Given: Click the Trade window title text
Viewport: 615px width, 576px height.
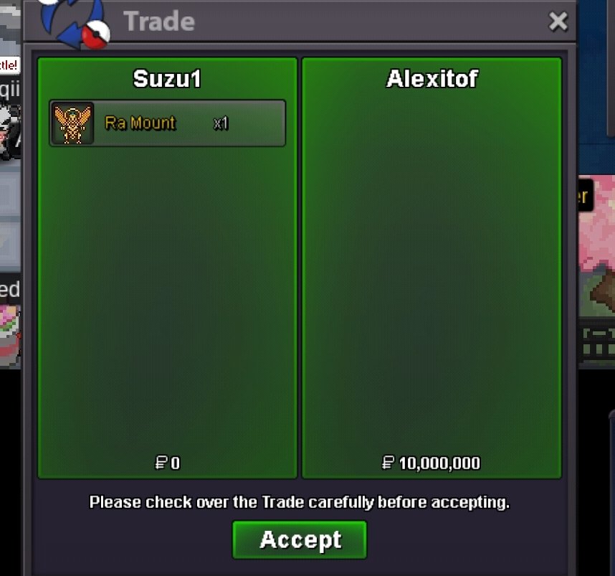Looking at the screenshot, I should click(159, 22).
